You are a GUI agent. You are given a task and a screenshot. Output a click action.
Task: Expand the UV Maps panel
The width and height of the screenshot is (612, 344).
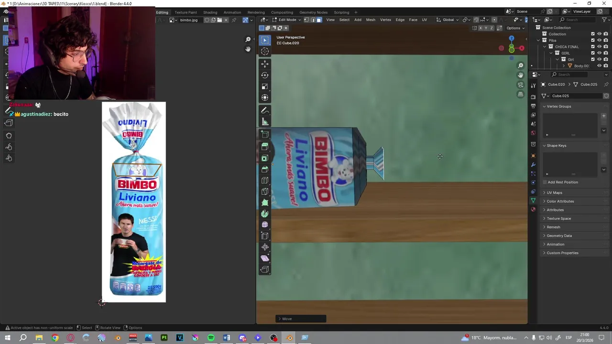click(x=555, y=193)
